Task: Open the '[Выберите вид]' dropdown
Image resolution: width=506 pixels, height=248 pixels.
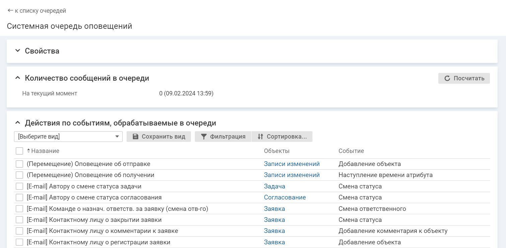Action: tap(68, 137)
